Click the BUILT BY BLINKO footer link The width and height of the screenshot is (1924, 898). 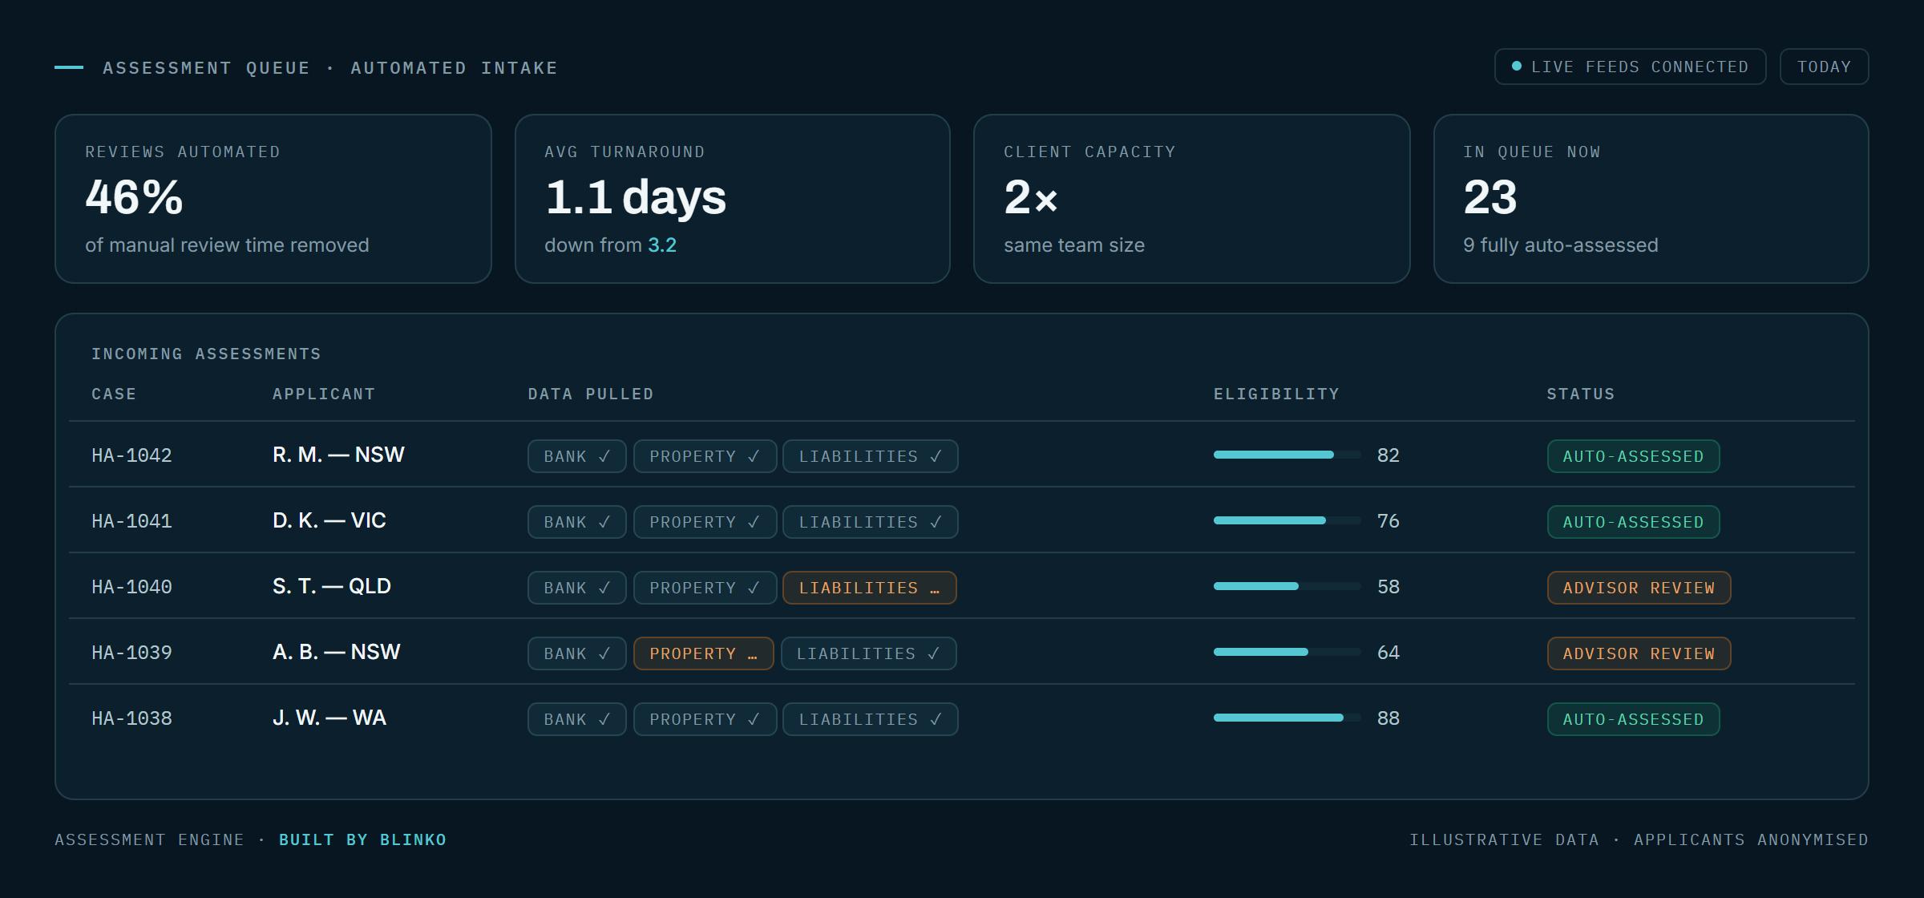[362, 839]
